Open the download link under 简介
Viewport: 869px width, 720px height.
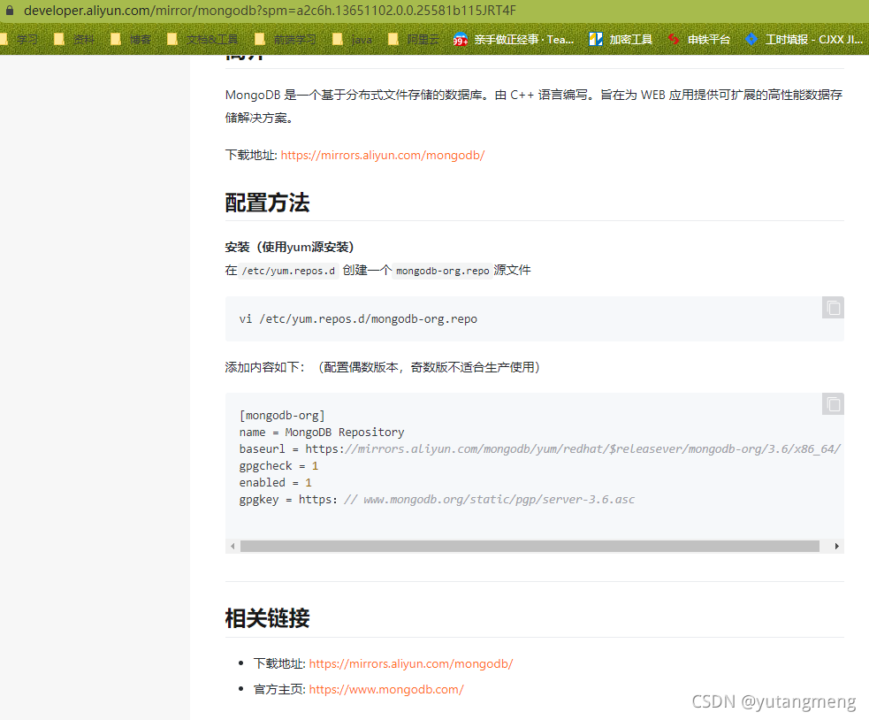(383, 156)
